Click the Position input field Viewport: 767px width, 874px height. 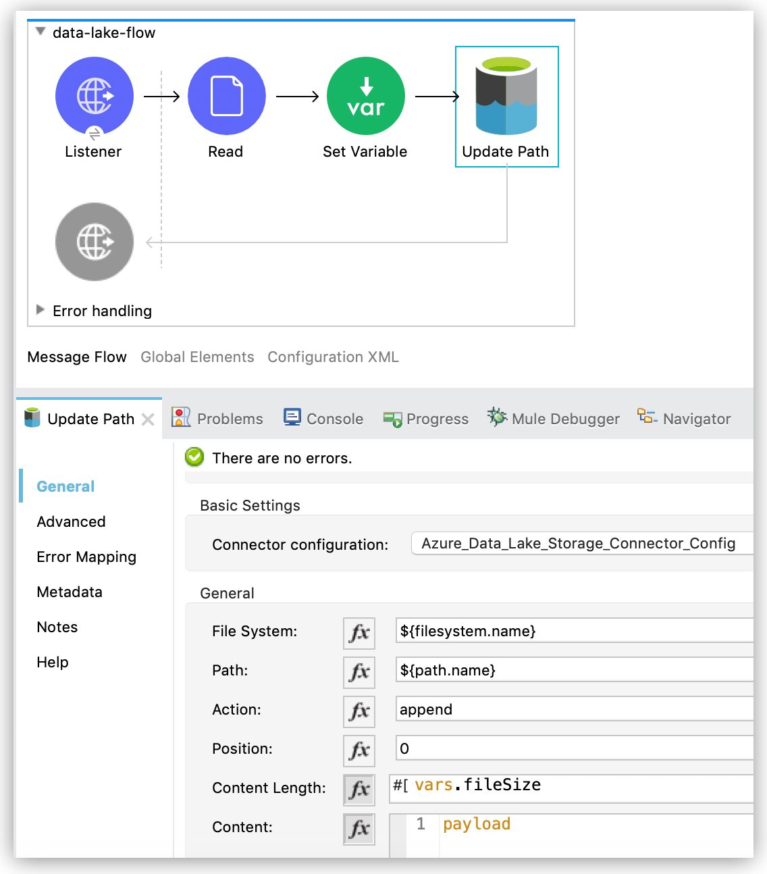tap(574, 748)
